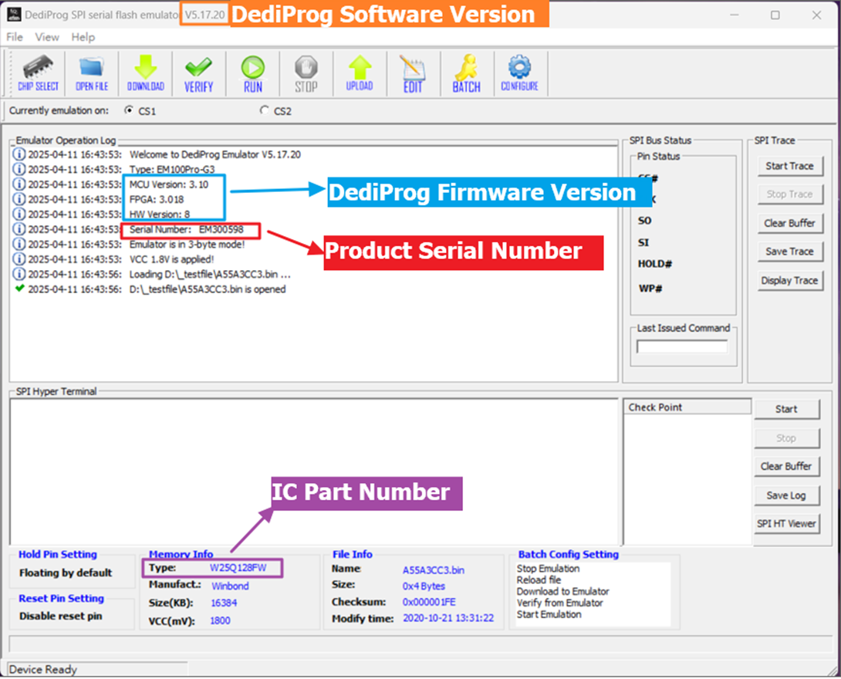This screenshot has width=841, height=679.
Task: Select CS2 emulation radio button
Action: coord(264,110)
